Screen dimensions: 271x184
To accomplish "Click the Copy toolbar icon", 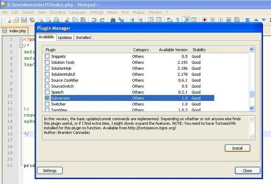I will click(75, 20).
